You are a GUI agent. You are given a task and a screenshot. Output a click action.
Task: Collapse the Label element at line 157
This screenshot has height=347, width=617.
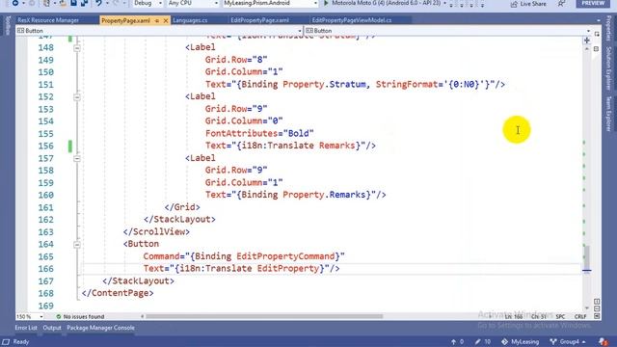pos(77,158)
